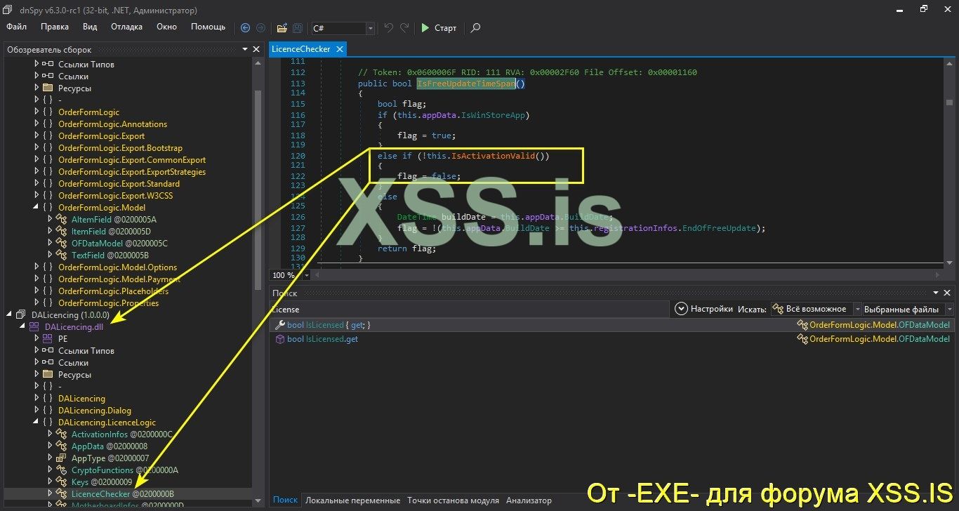This screenshot has width=959, height=511.
Task: Switch to the Точки останова модуля tab
Action: (x=453, y=500)
